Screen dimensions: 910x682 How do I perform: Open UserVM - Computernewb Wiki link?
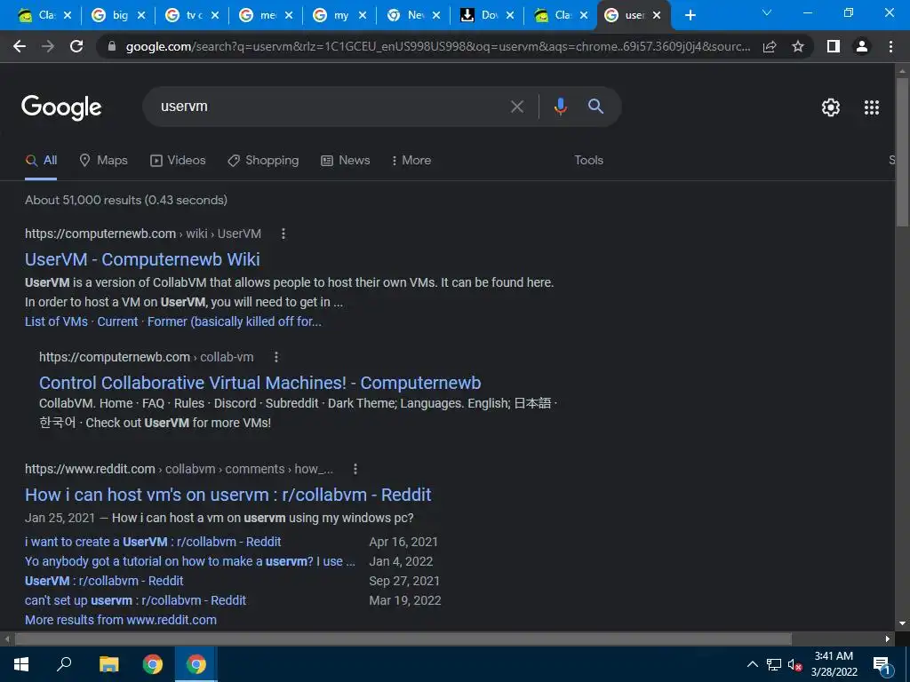[x=142, y=260]
